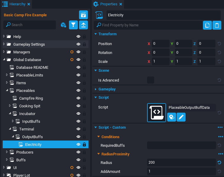The height and width of the screenshot is (177, 224).
Task: Open the hierarchy filter funnel button
Action: [x=73, y=25]
